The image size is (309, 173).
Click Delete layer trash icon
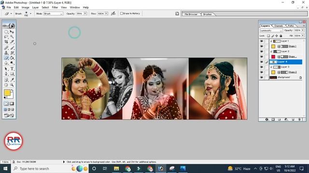click(299, 119)
